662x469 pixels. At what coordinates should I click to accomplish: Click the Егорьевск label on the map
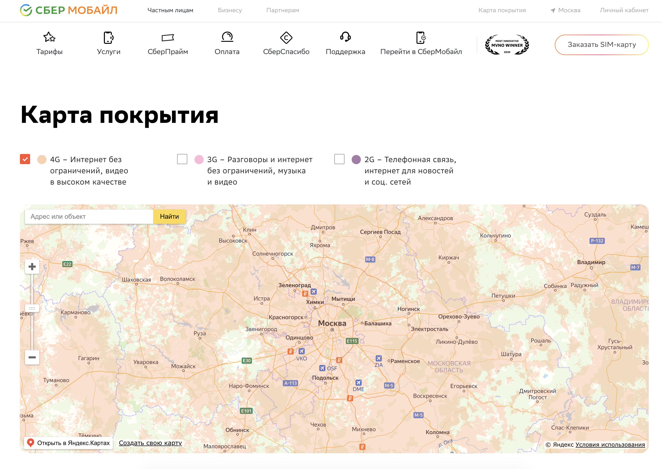point(464,386)
